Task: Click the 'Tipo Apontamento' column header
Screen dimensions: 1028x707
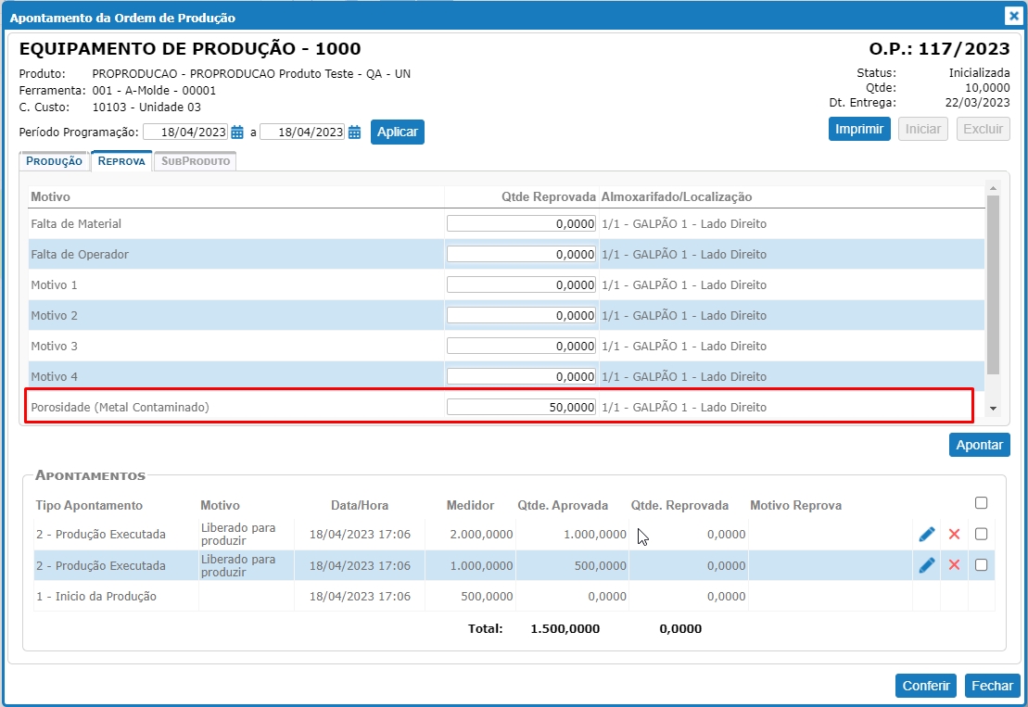Action: tap(89, 505)
